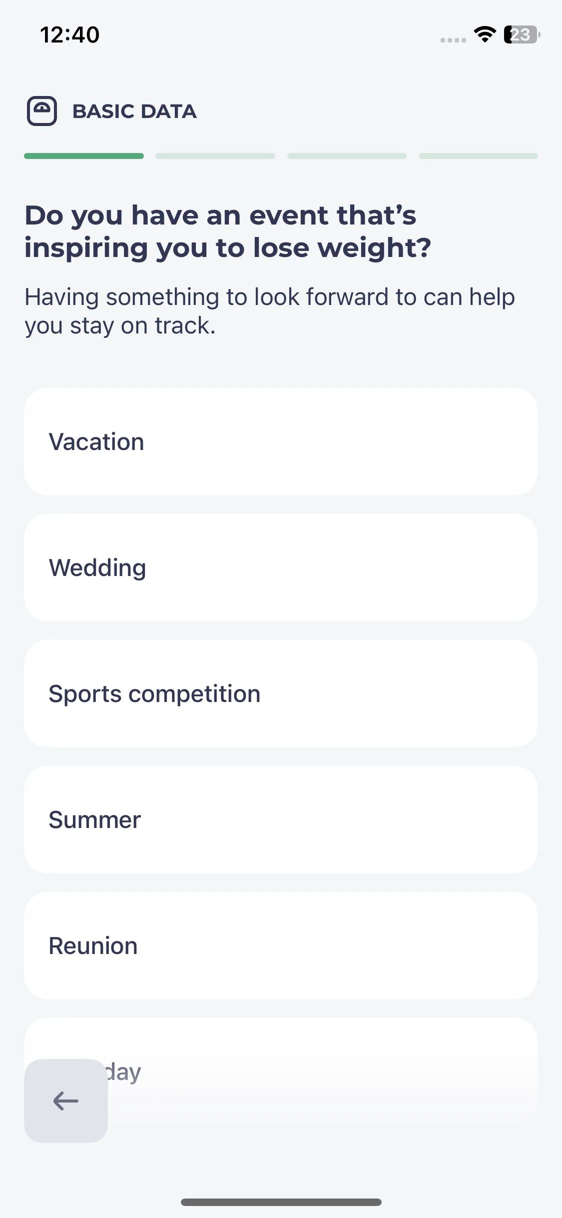Tap the back arrow button

click(66, 1100)
